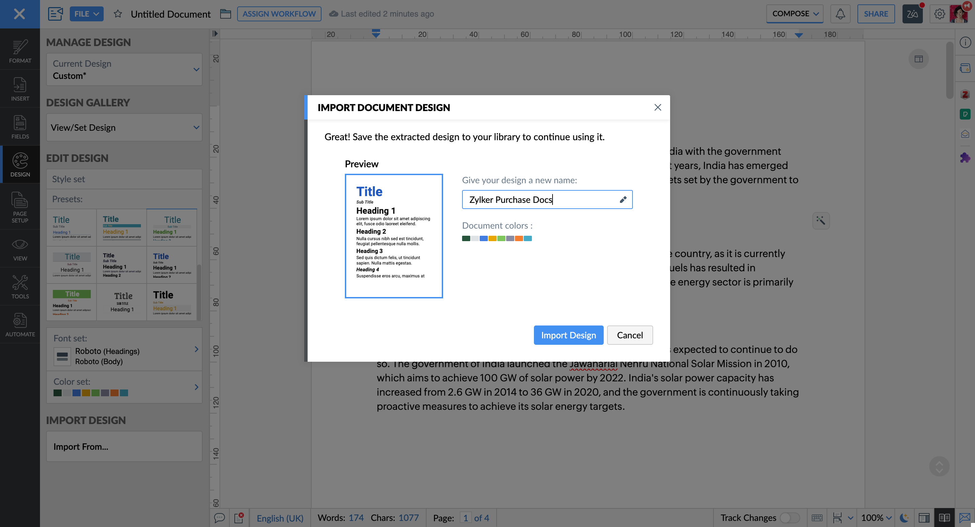Toggle the Track Changes switch

(x=790, y=518)
